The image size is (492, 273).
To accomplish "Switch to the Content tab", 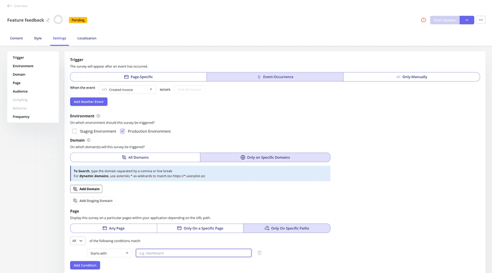I will click(x=17, y=38).
